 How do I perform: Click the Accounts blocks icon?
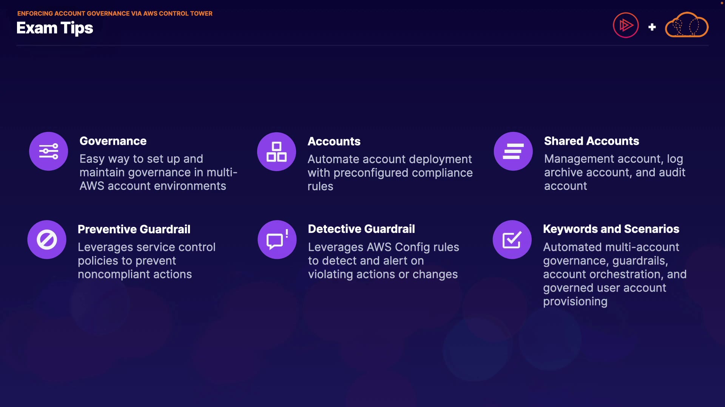point(276,152)
